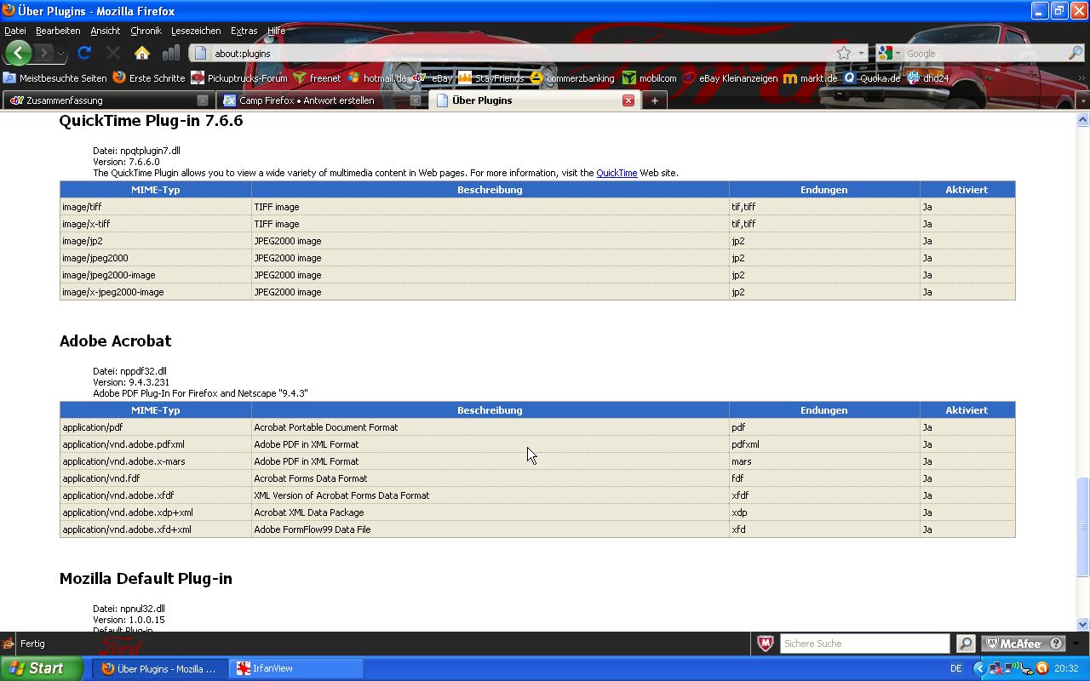Open the hotmail.de bookmark
Screen dimensions: 1090x681
click(377, 77)
